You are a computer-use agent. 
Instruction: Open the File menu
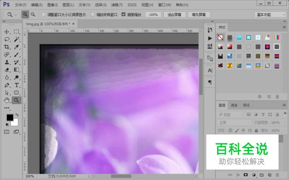(20, 5)
